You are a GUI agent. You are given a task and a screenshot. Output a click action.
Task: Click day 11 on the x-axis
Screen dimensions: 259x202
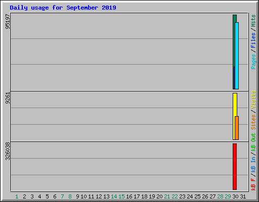tap(91, 196)
